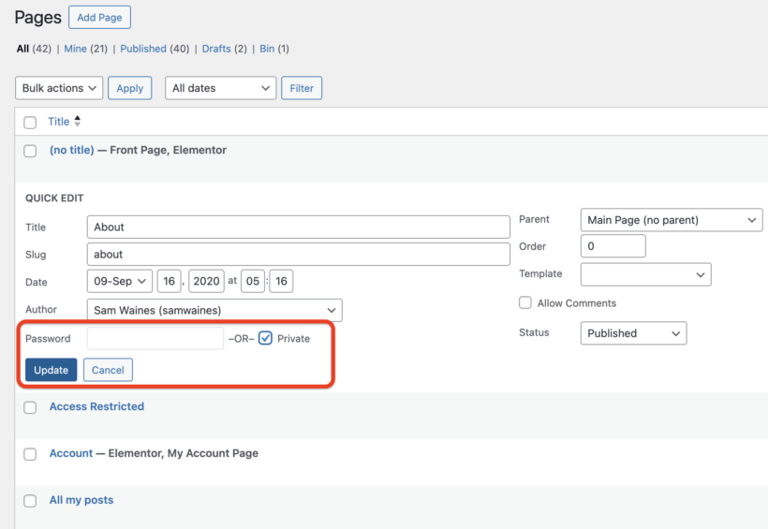The image size is (768, 529).
Task: Enable the Allow Comments checkbox
Action: pyautogui.click(x=525, y=302)
